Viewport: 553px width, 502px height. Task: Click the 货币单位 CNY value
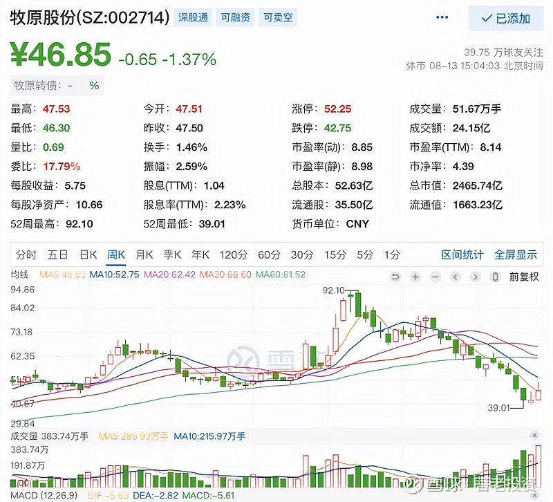click(357, 224)
